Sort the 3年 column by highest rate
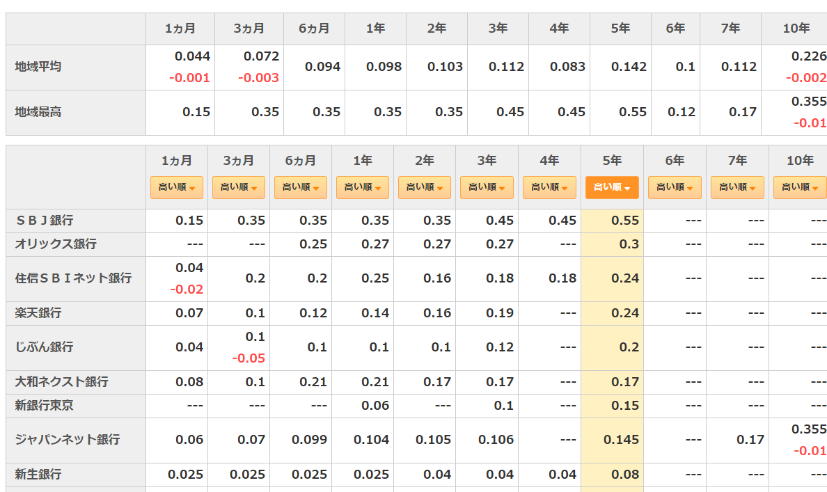The width and height of the screenshot is (827, 492). [487, 187]
